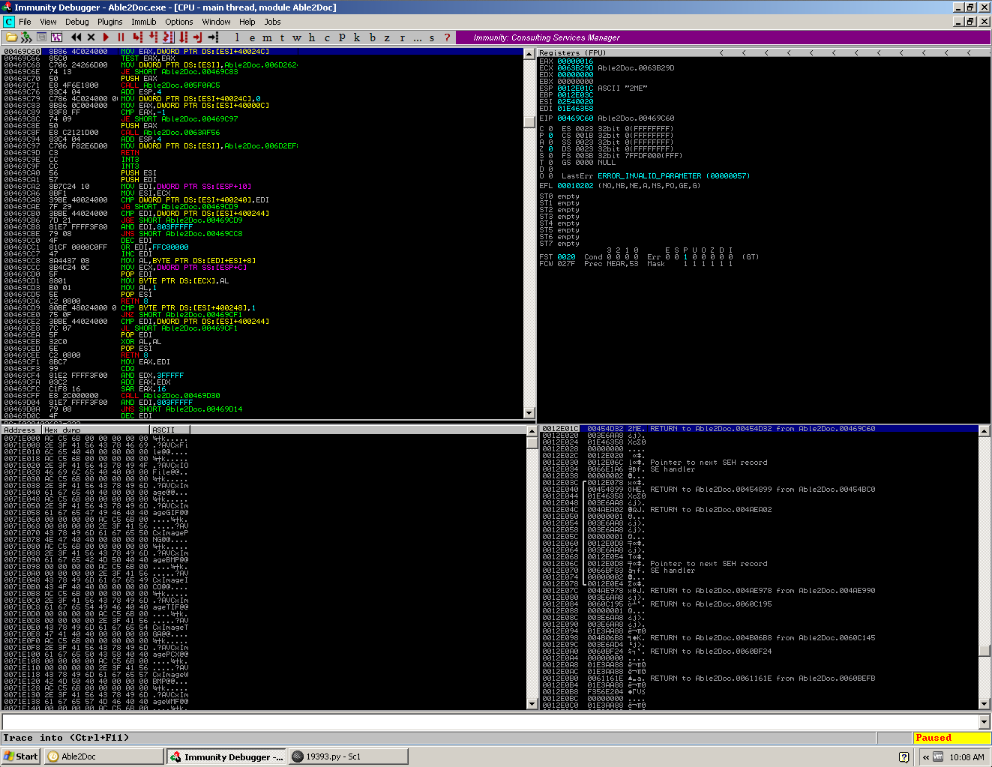Show windows with 'w' button
Image resolution: width=992 pixels, height=767 pixels.
297,37
